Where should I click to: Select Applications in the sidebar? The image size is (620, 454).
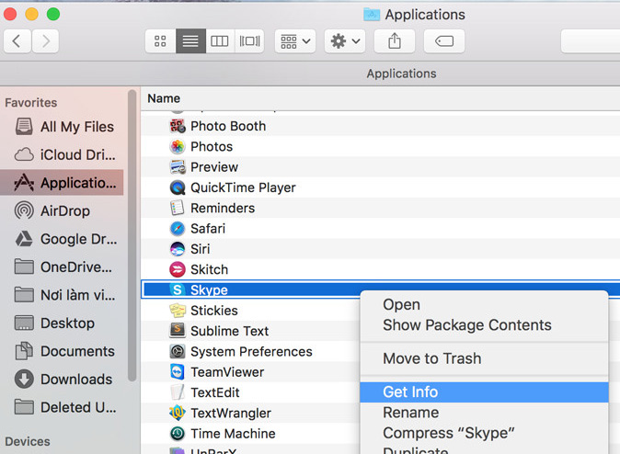coord(62,183)
